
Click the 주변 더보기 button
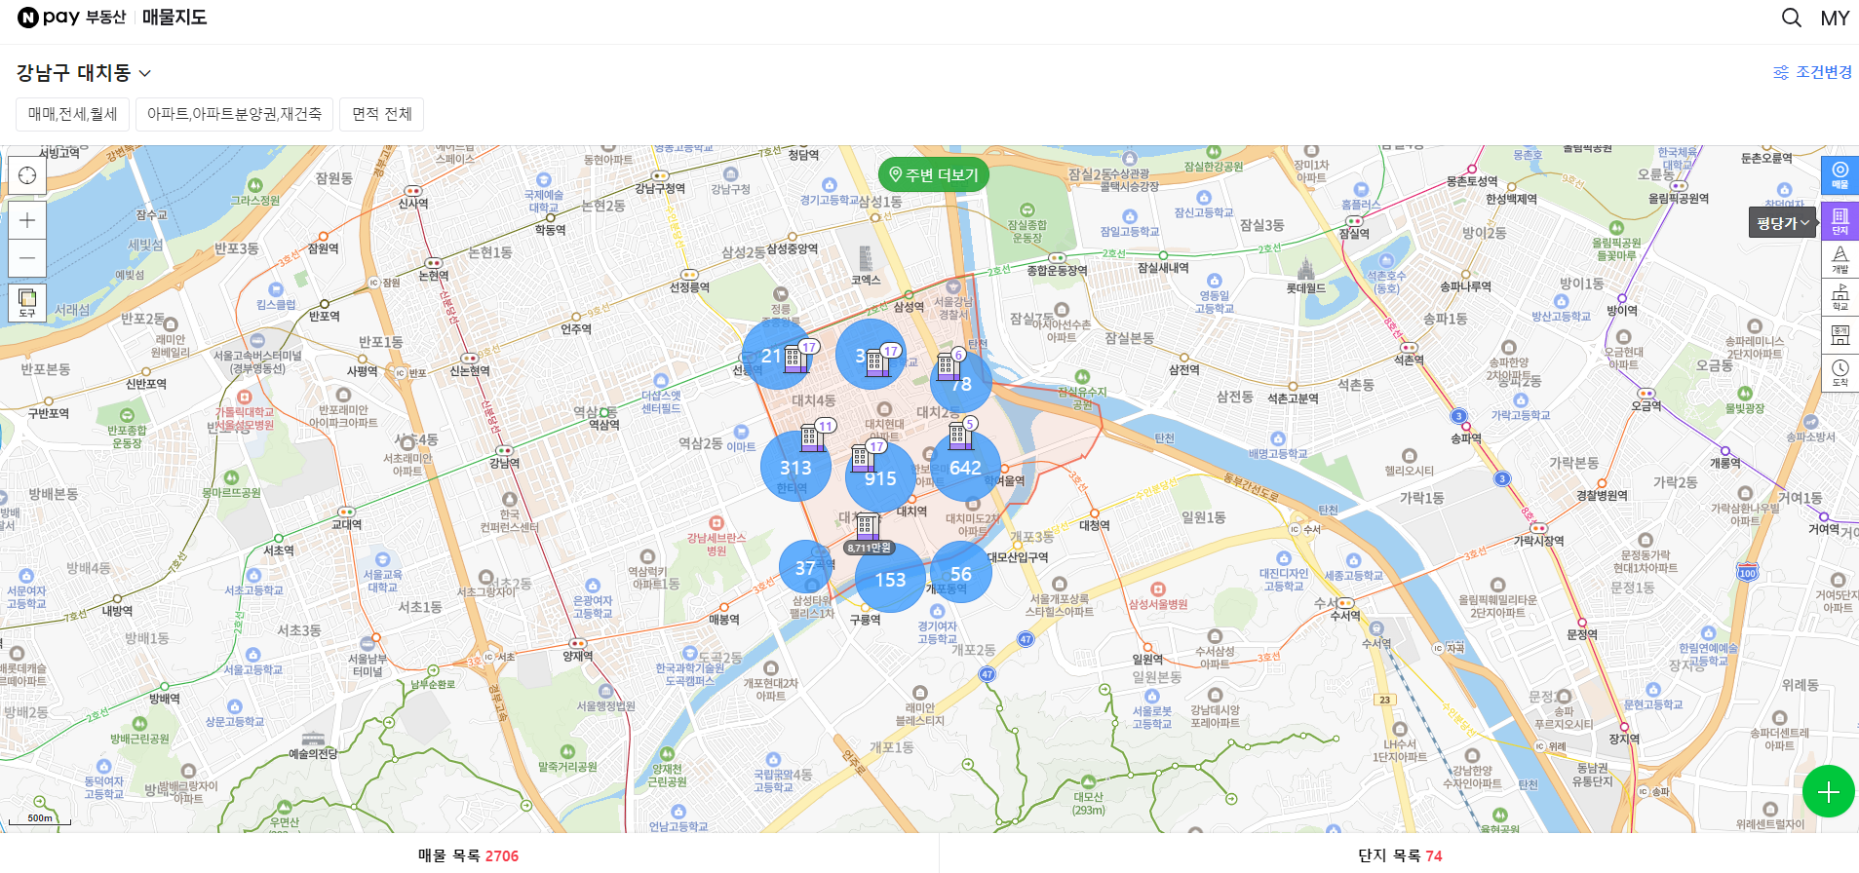point(934,174)
